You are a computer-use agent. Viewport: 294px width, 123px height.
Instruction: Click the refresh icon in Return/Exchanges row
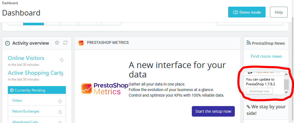coord(60,112)
